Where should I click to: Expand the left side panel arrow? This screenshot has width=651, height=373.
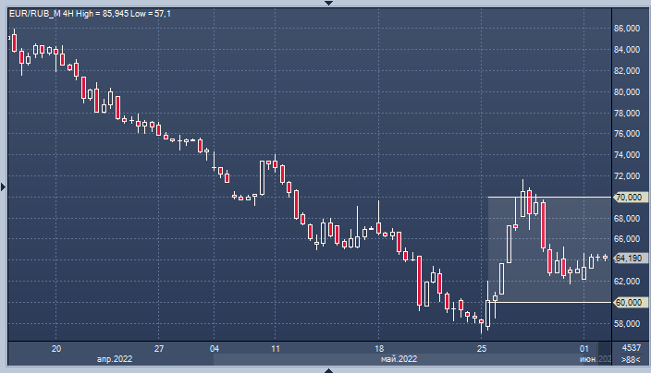(4, 186)
